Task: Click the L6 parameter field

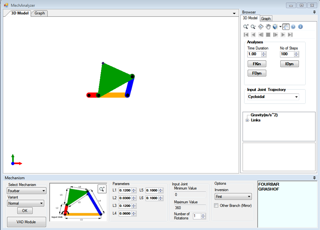Action: 152,198
